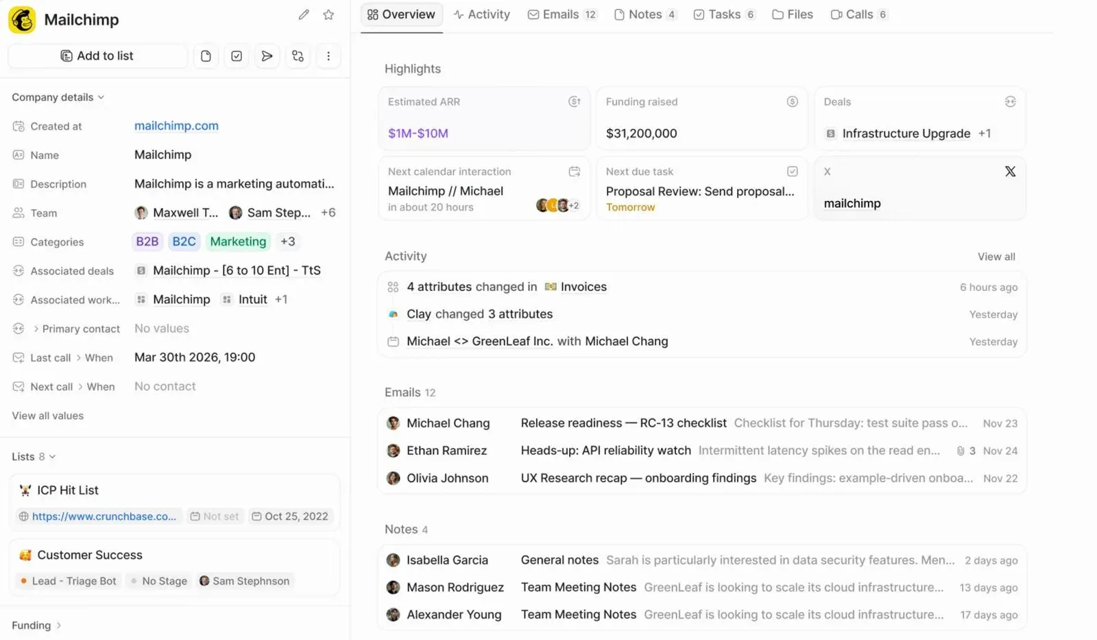This screenshot has width=1097, height=640.
Task: Click the globe icon beside crunchbase link
Action: click(24, 517)
